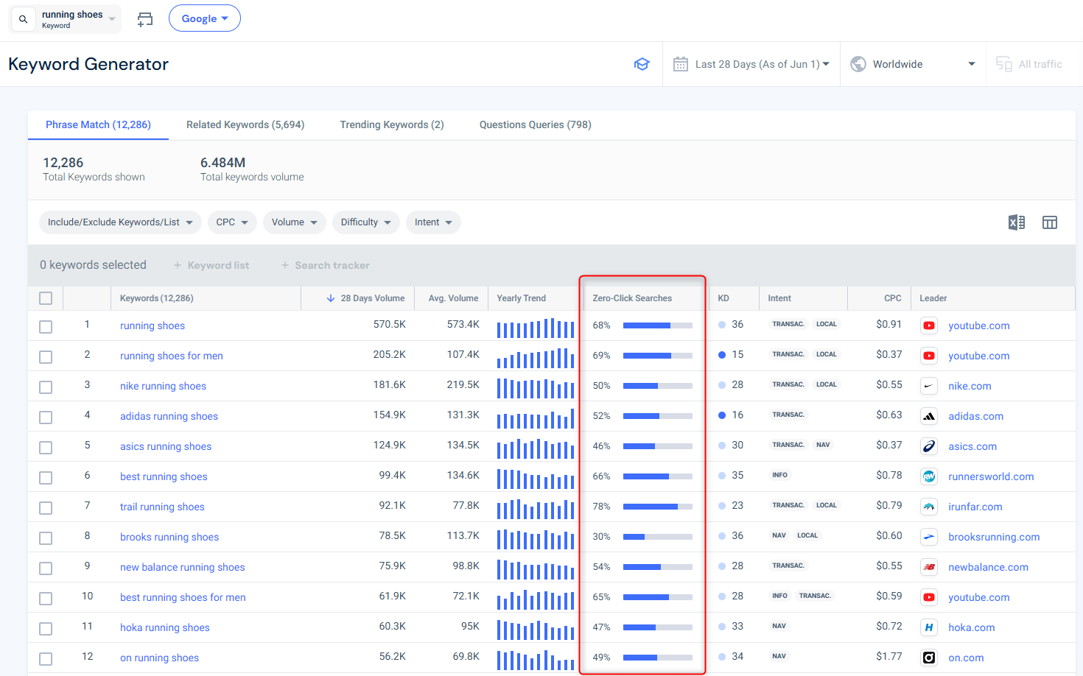1083x676 pixels.
Task: Check the asics running shoes checkbox
Action: pos(46,447)
